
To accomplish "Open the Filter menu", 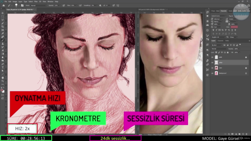I will [x=36, y=2].
